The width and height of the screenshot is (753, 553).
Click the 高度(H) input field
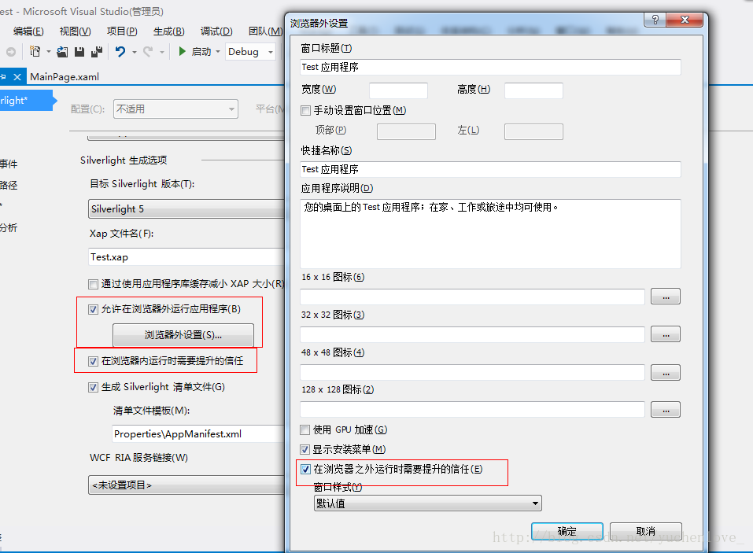(x=533, y=90)
